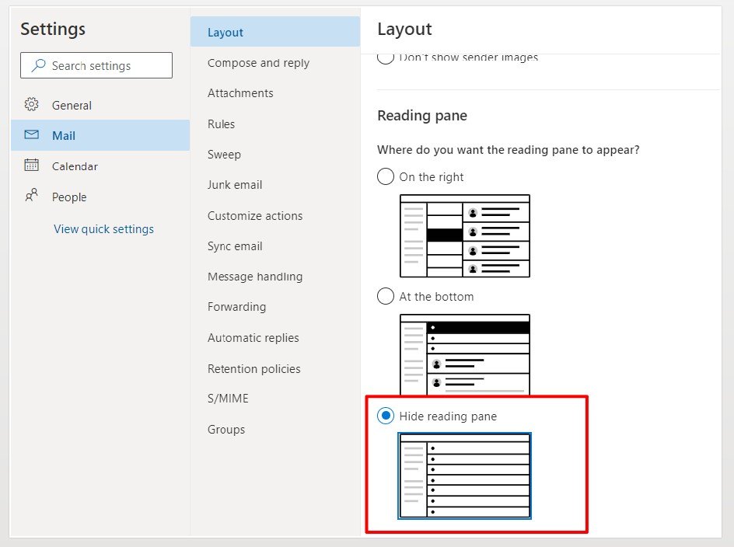Click the People icon in sidebar
Screen dimensions: 734x547
(x=31, y=195)
